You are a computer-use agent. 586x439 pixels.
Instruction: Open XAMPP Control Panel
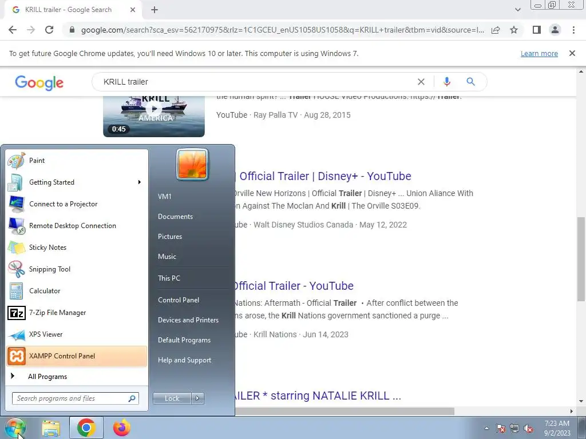tap(77, 356)
